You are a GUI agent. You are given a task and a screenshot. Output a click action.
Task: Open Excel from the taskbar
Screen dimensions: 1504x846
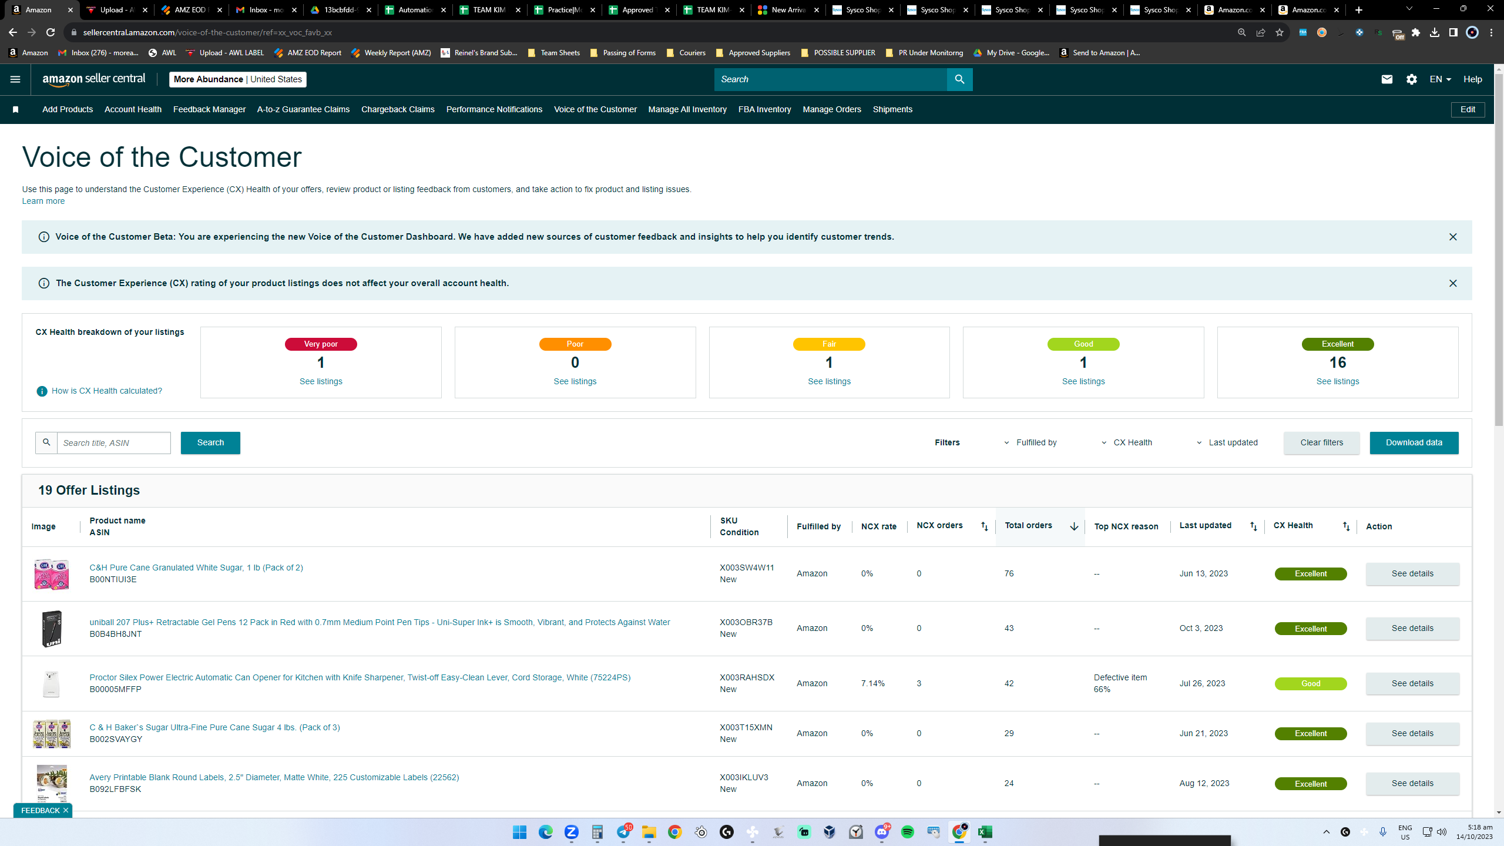point(985,832)
